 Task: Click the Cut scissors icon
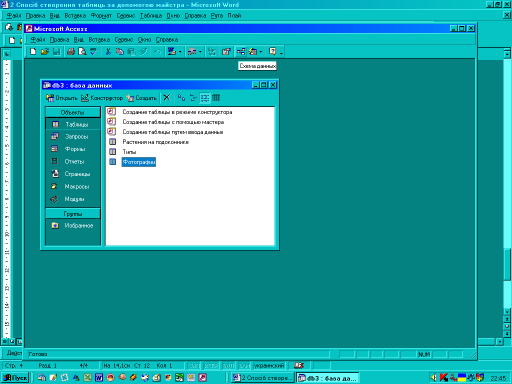tap(108, 51)
